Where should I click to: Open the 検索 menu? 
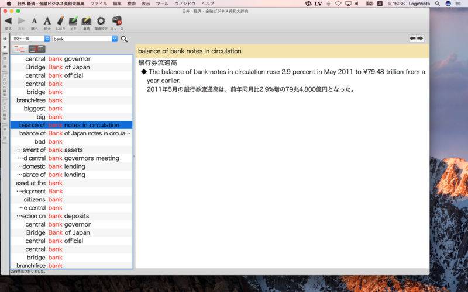(131, 4)
